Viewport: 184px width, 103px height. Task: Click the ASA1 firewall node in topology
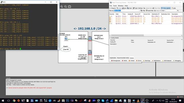[90, 39]
